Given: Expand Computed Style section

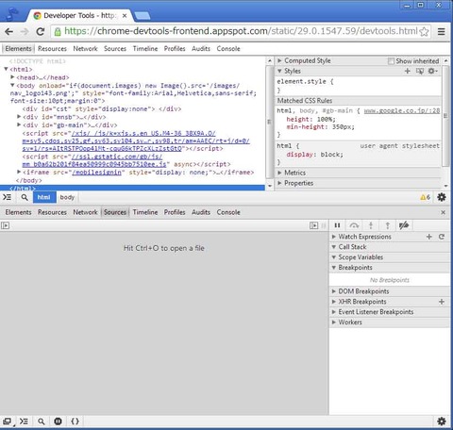Looking at the screenshot, I should tap(279, 60).
